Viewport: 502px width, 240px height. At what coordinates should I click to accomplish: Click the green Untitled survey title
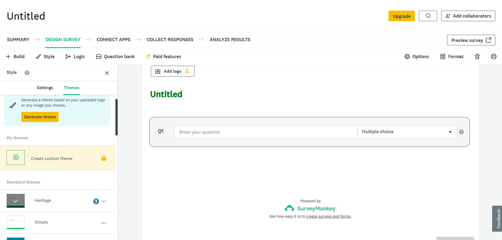[x=166, y=94]
